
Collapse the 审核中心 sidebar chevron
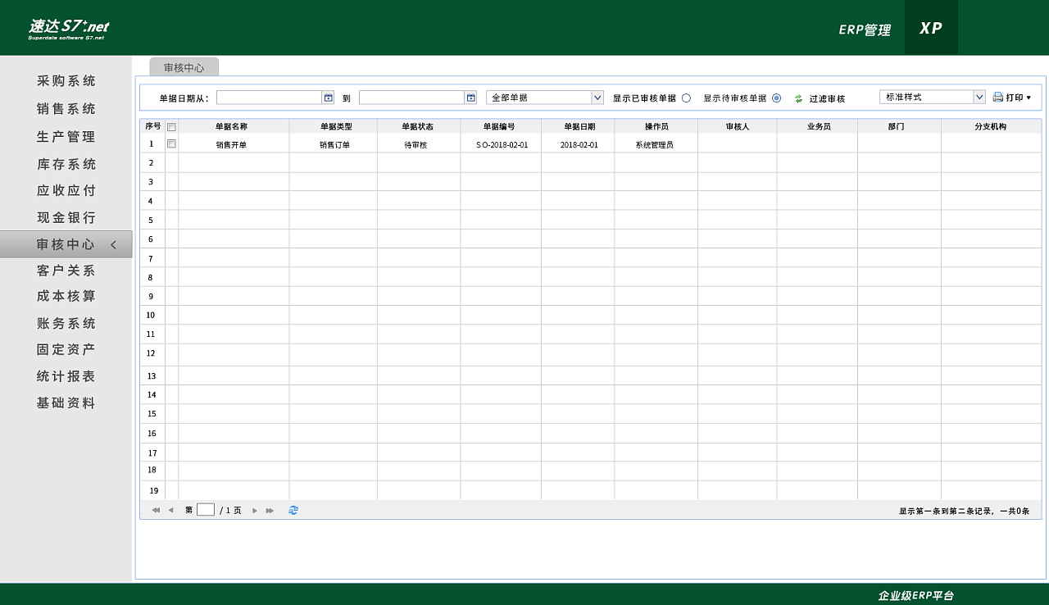point(113,244)
